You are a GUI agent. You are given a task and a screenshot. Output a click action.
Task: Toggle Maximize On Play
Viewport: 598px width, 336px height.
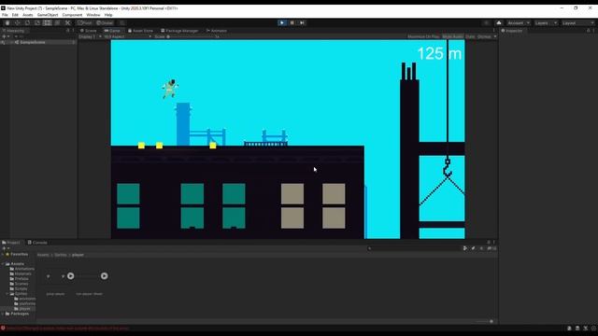tap(423, 36)
